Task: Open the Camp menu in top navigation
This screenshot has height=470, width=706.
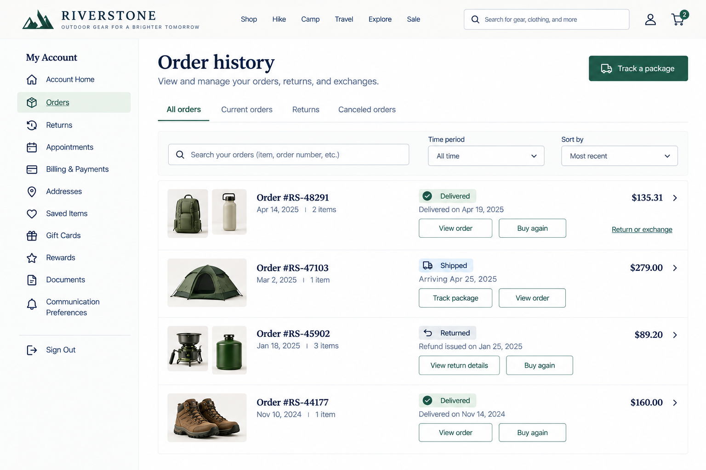Action: [310, 19]
